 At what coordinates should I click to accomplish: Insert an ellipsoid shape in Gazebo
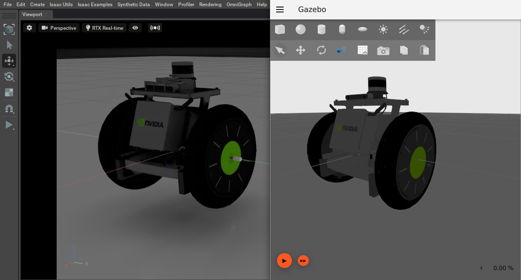click(x=363, y=29)
